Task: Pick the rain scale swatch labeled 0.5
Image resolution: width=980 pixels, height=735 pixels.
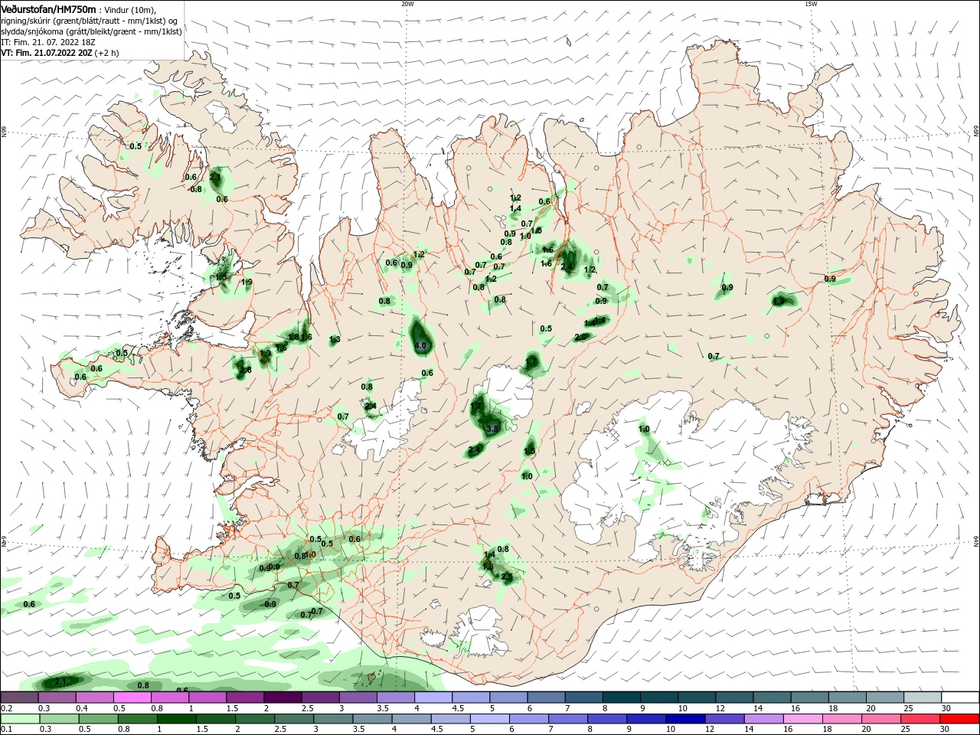Action: 98,719
